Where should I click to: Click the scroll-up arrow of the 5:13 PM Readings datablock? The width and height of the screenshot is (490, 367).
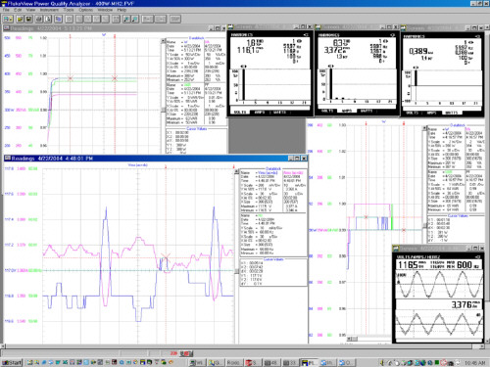tap(164, 41)
